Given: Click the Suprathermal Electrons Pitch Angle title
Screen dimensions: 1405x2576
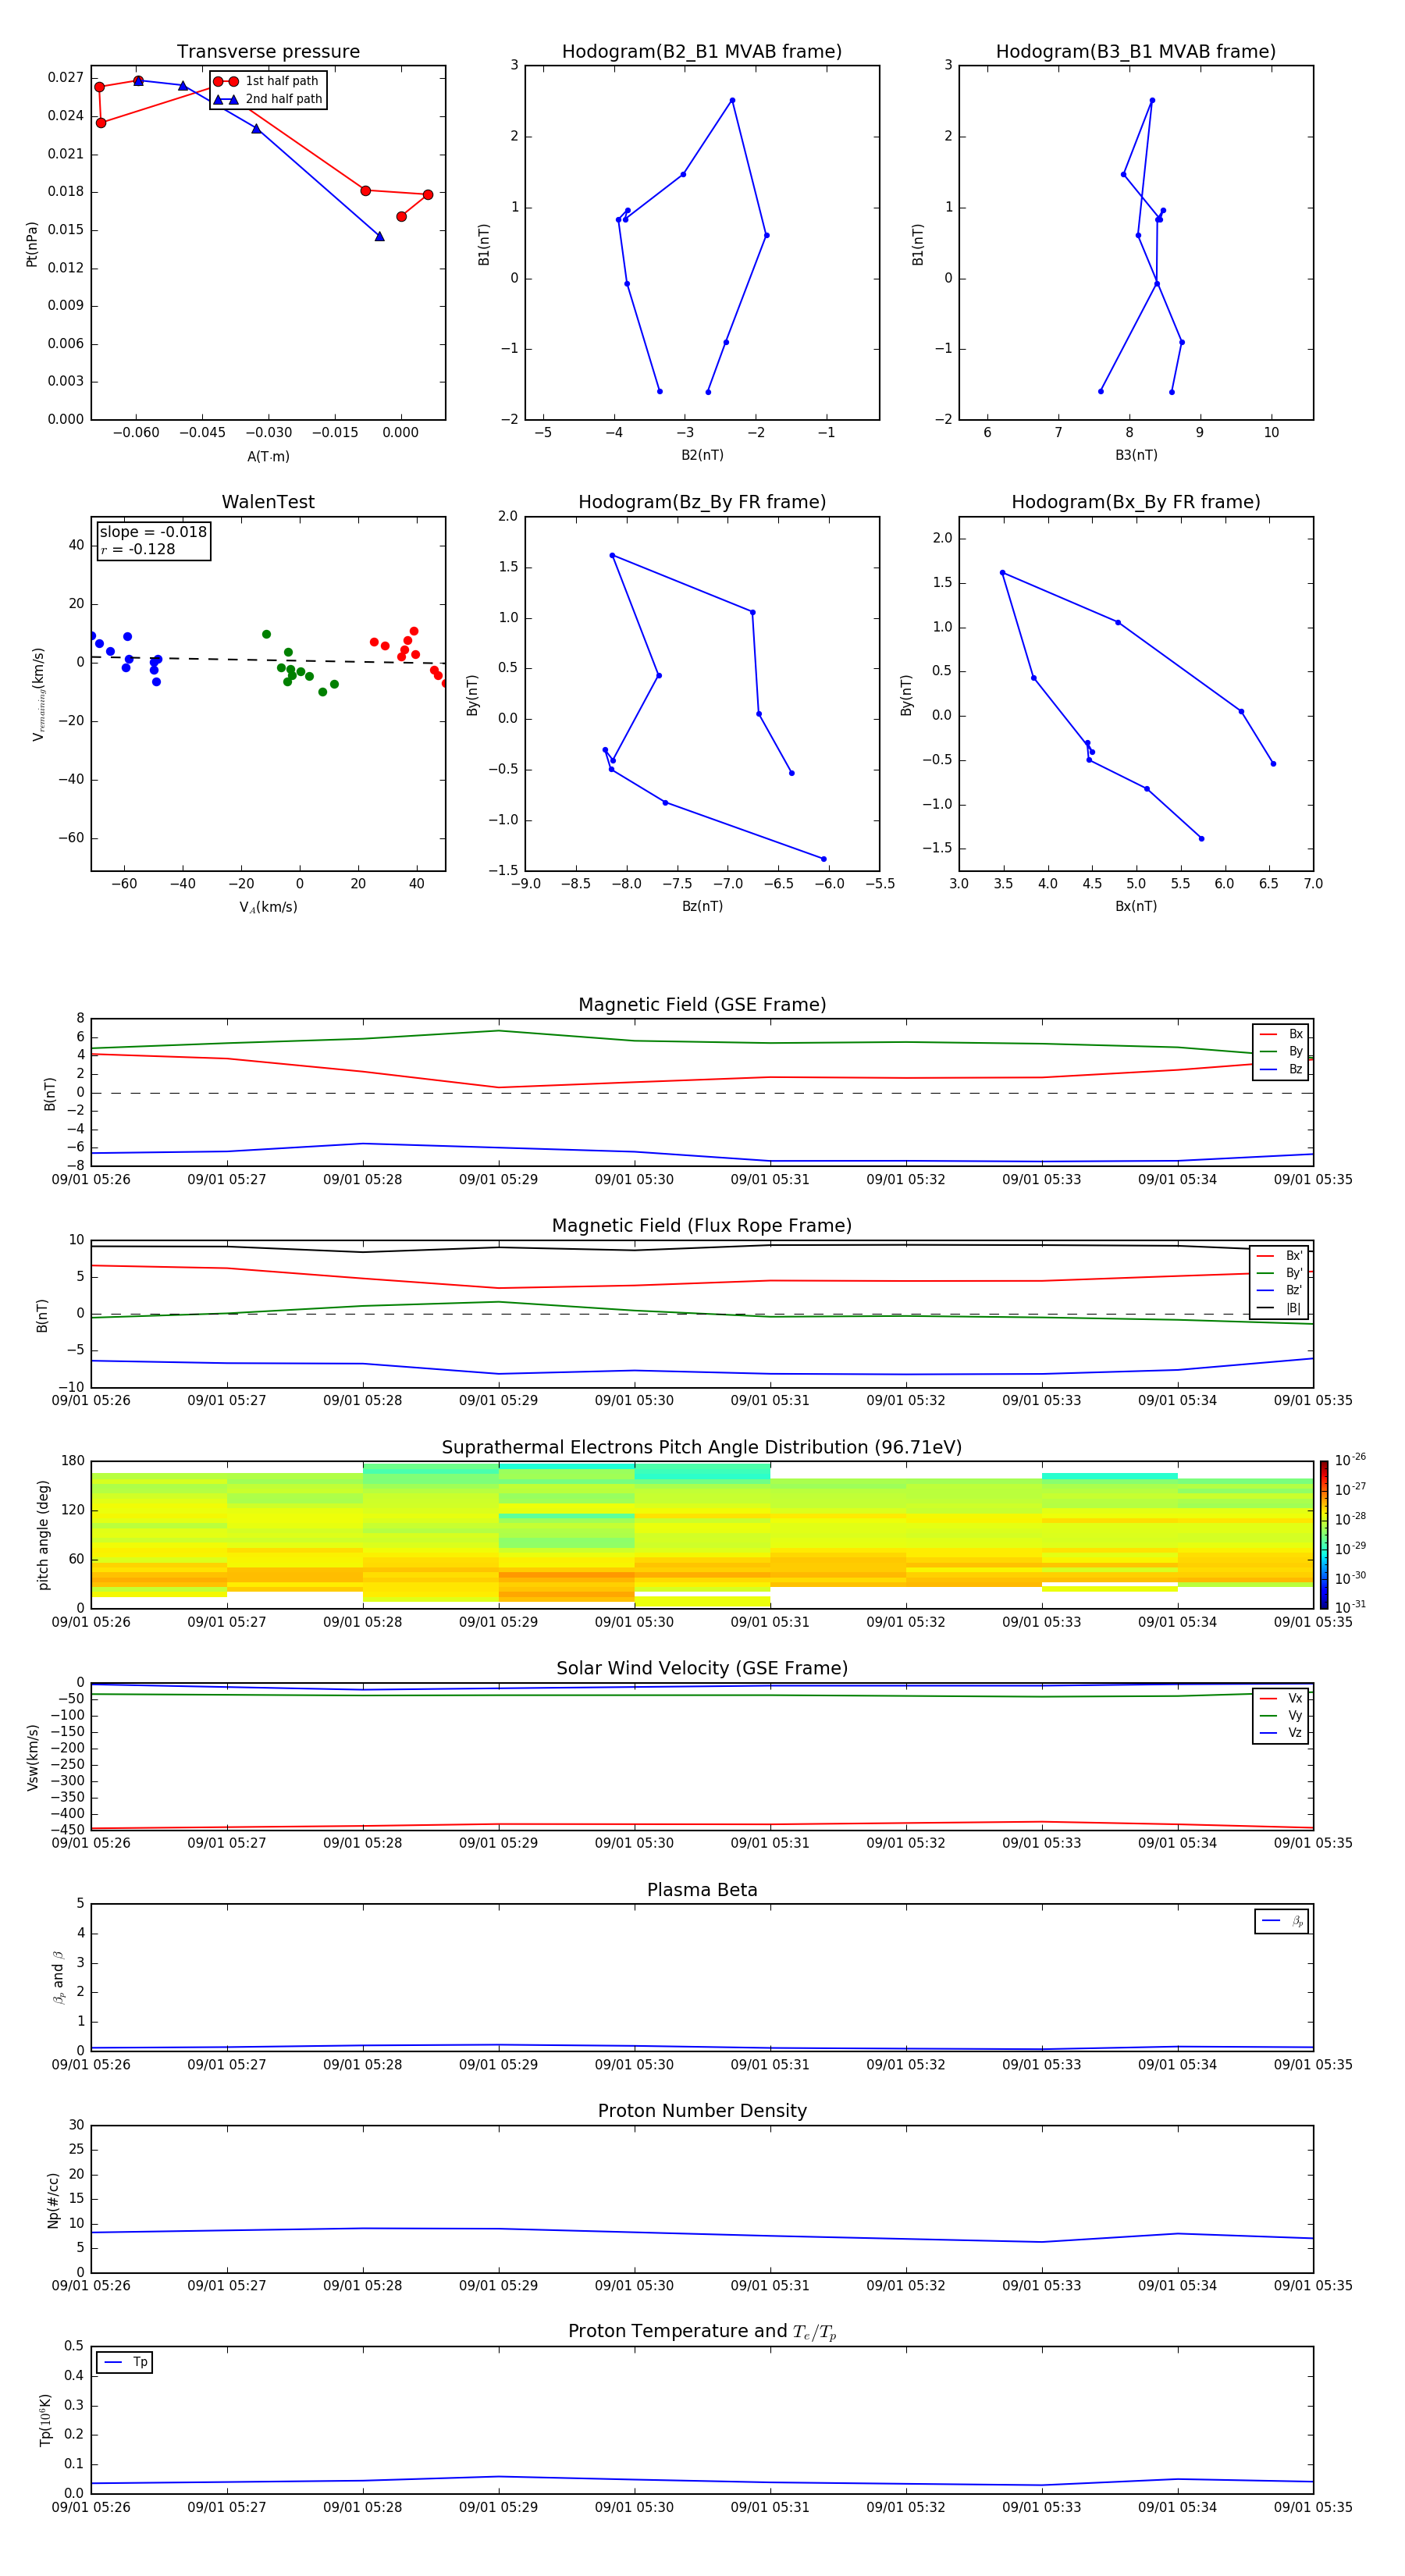Looking at the screenshot, I should tap(702, 1448).
